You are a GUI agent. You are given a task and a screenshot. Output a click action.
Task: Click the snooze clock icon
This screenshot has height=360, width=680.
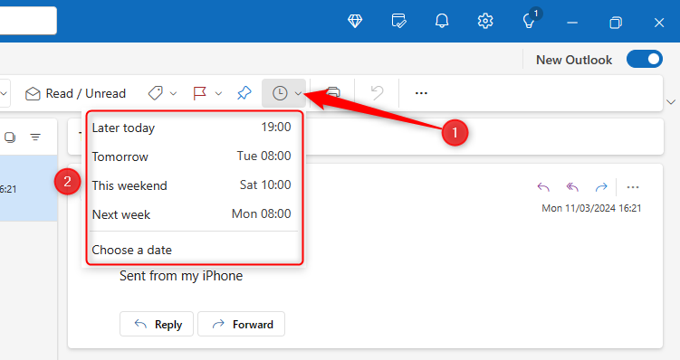coord(280,93)
